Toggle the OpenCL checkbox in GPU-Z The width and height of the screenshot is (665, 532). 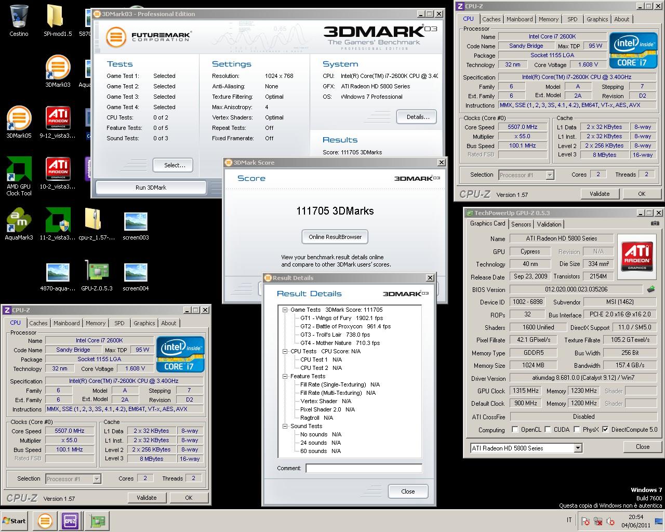pos(515,430)
